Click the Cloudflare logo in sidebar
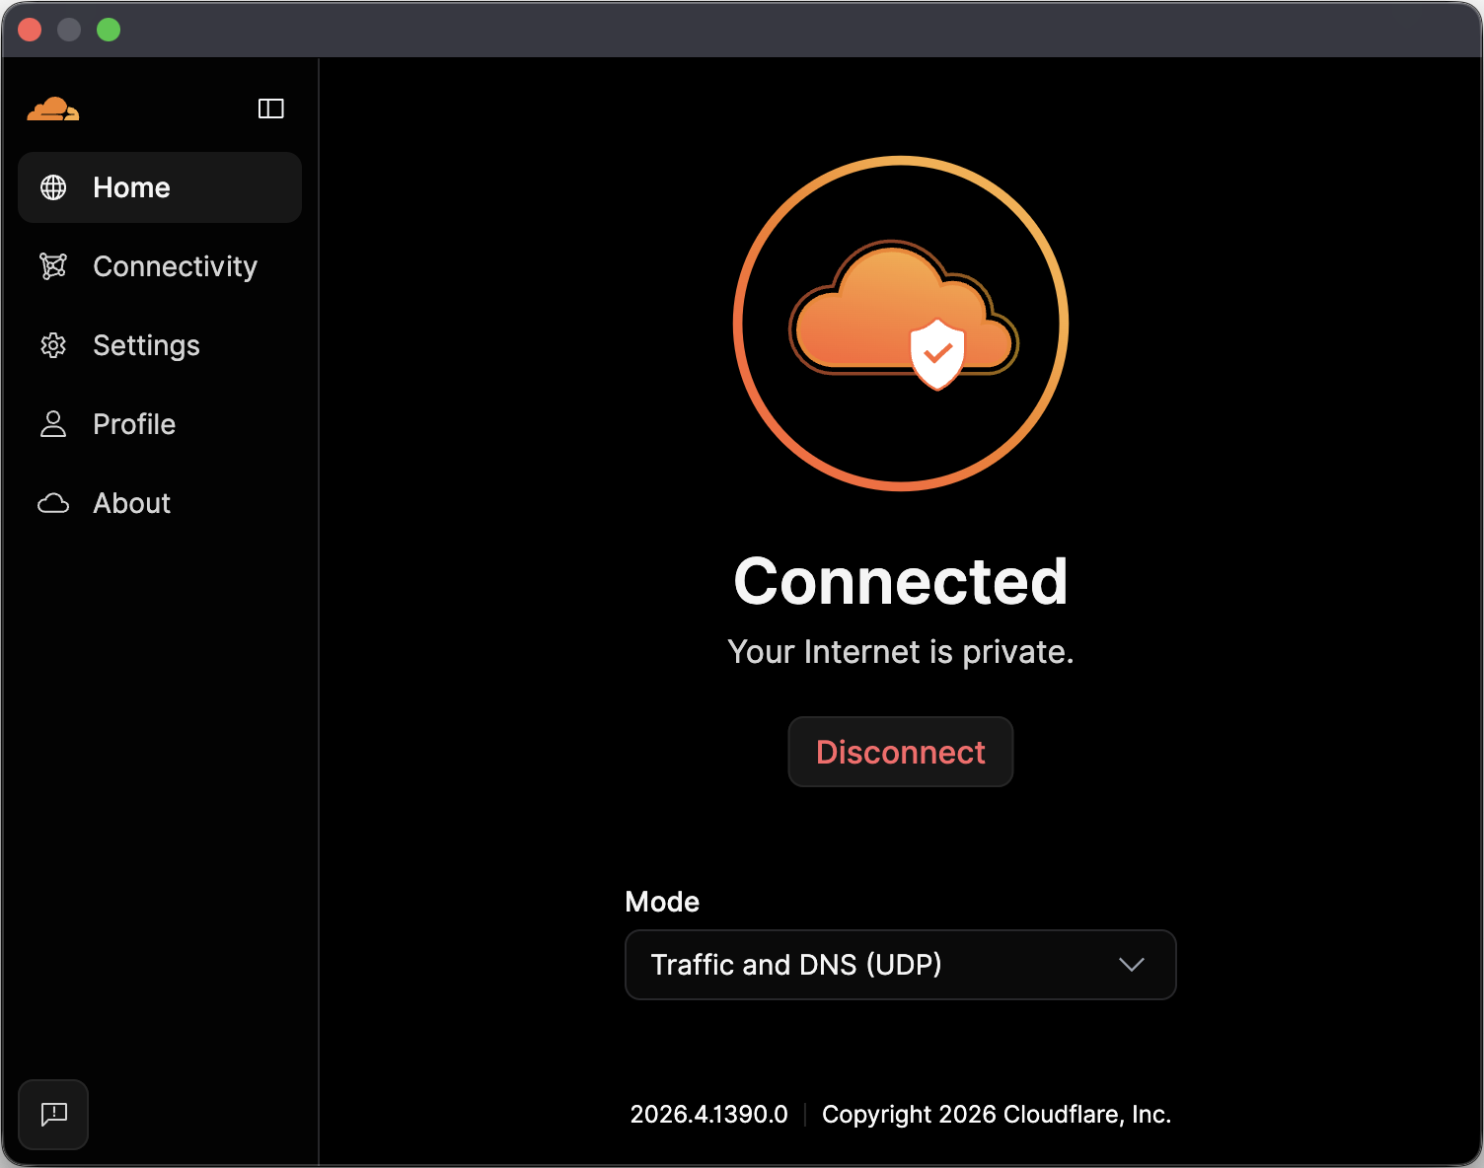This screenshot has height=1168, width=1484. tap(53, 109)
